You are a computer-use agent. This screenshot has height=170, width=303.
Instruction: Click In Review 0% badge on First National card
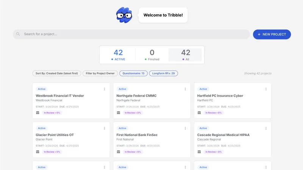pyautogui.click(x=133, y=152)
